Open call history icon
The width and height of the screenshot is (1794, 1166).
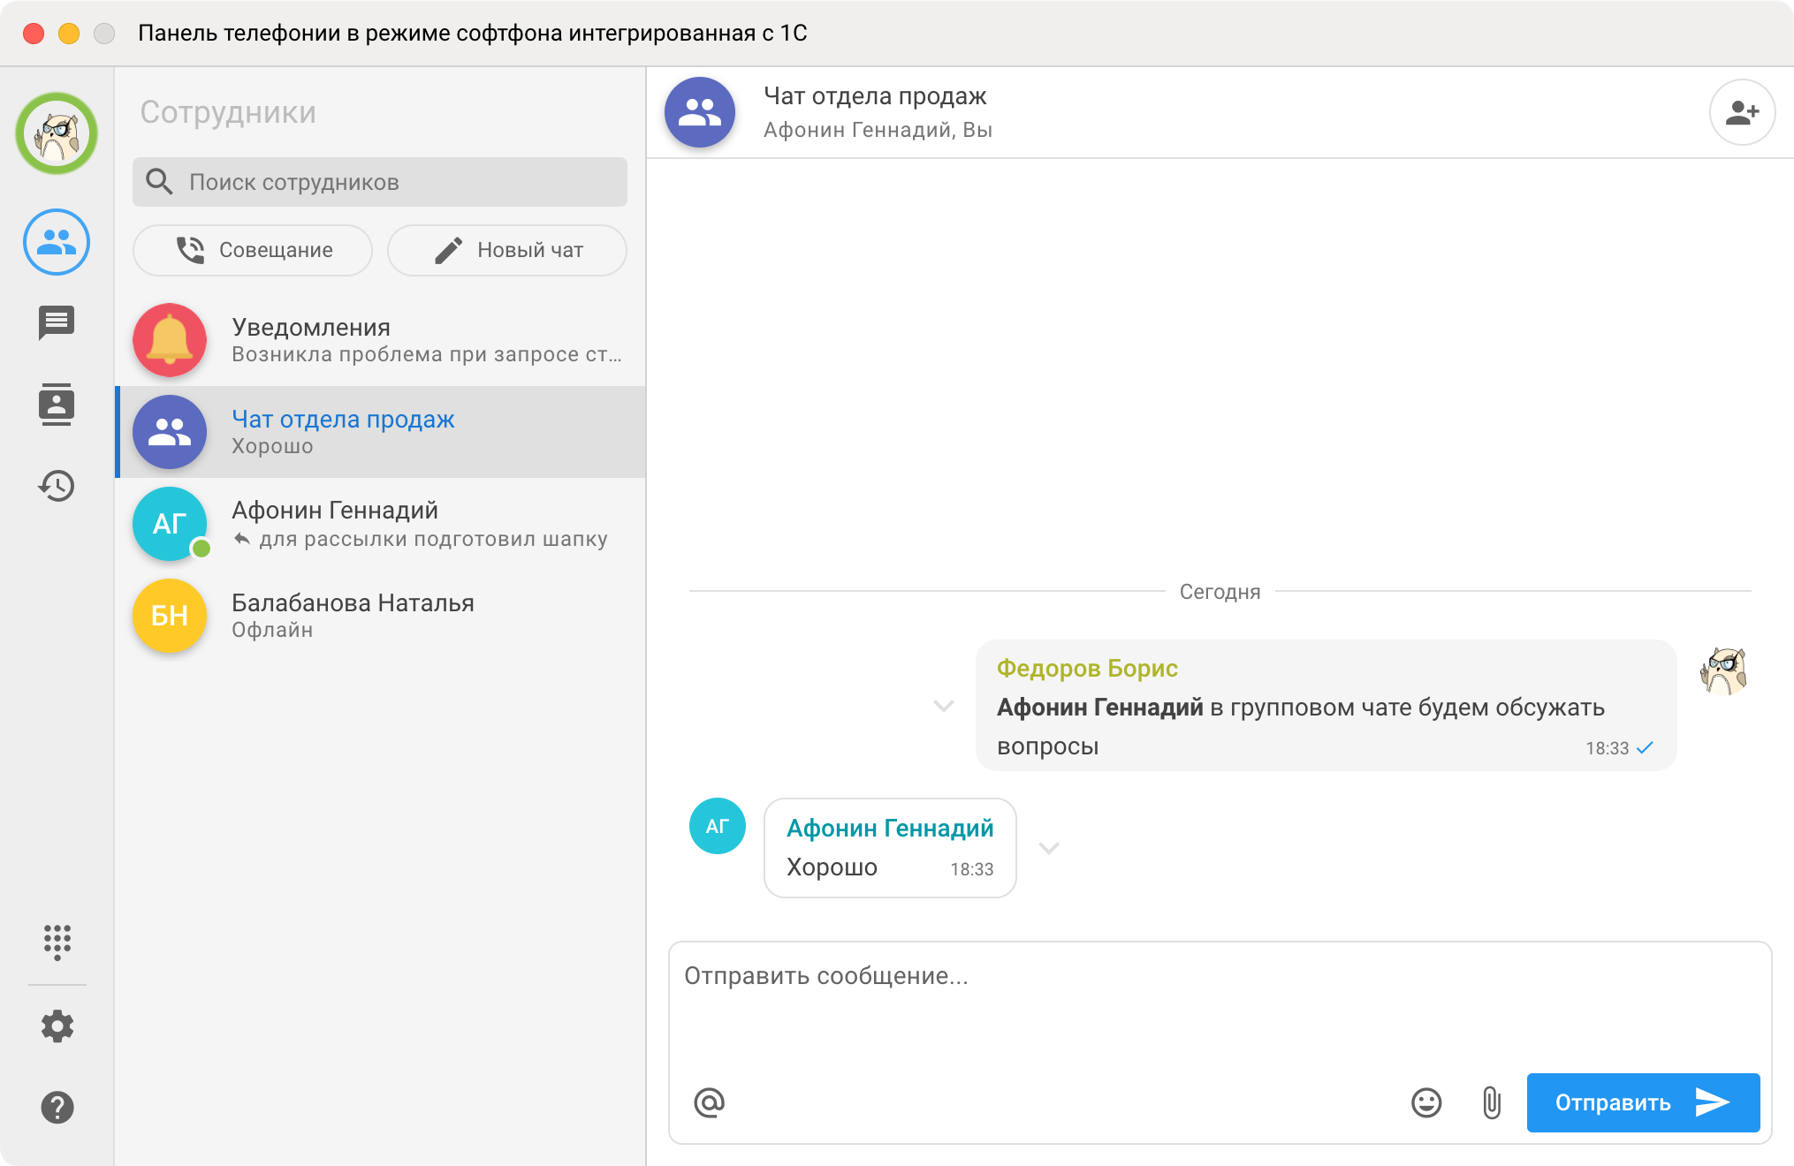57,485
